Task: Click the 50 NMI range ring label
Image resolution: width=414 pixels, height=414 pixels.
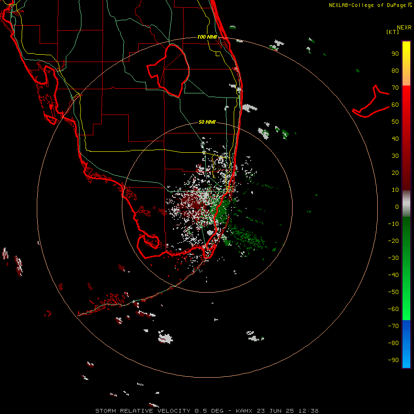Action: [x=207, y=122]
